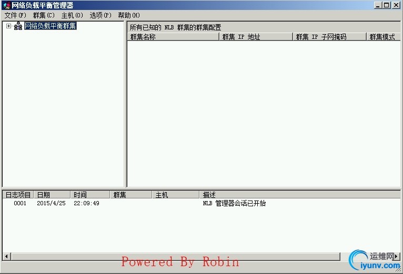Click the log time 22:09:49
403x274 pixels.
(86, 203)
